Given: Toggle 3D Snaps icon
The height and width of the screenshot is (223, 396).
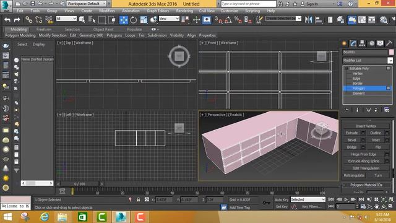Looking at the screenshot, I should (x=218, y=20).
